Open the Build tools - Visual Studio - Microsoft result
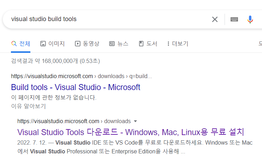262x159 pixels. pos(76,87)
